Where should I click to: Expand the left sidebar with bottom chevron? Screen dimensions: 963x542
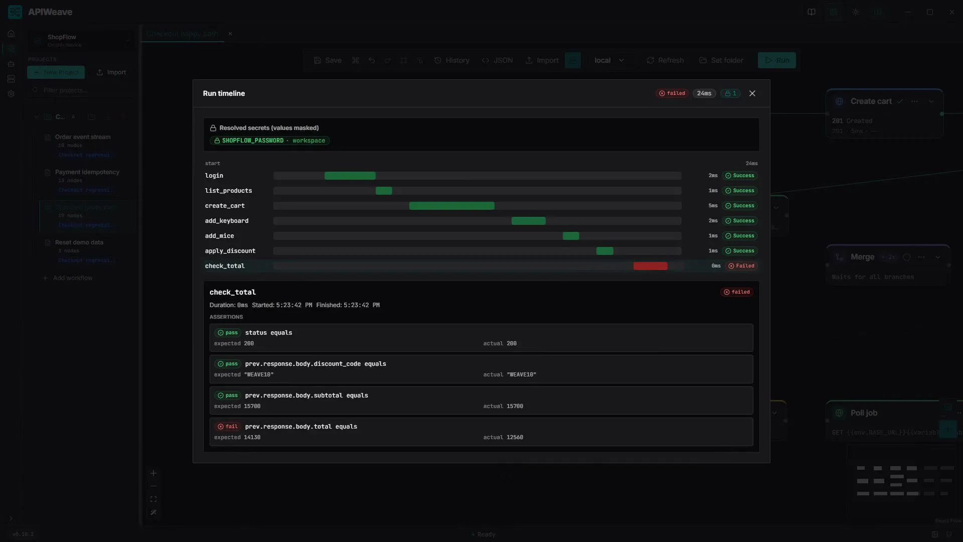coord(11,518)
